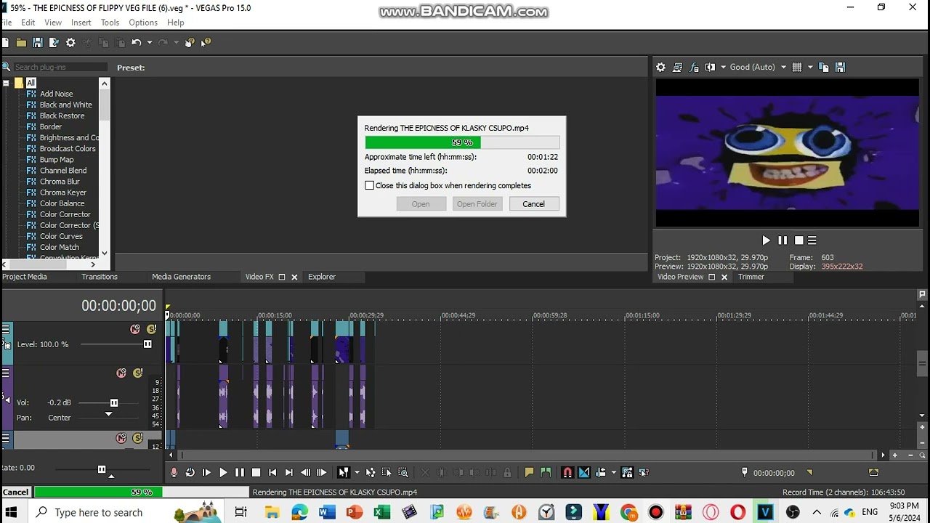Adjust the playback Rate slider
The image size is (930, 523).
(102, 469)
